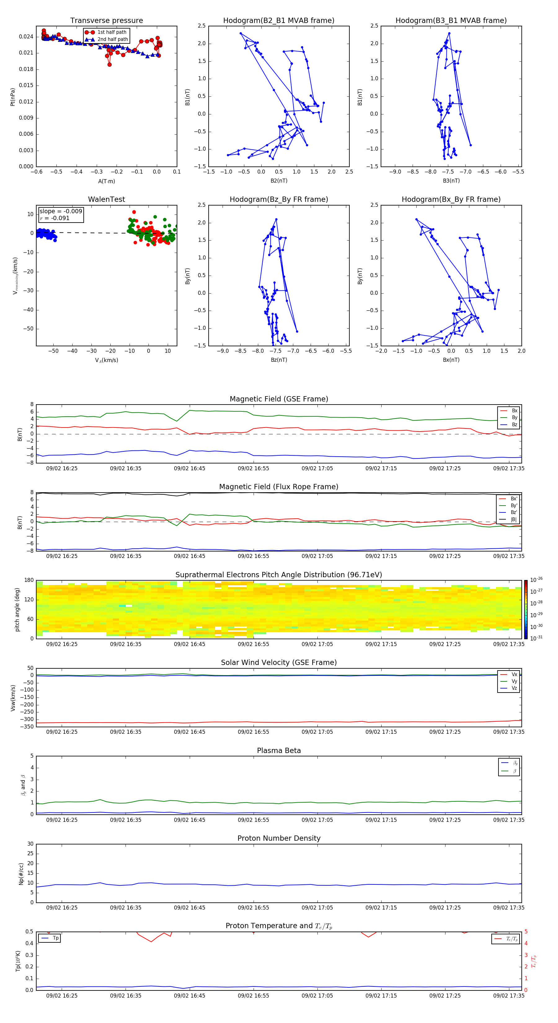
Task: Select 'Bx' in the GSE Frame legend
Action: (509, 411)
